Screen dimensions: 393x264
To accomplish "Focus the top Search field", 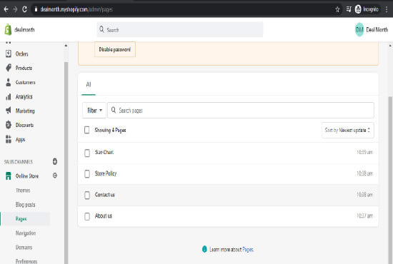I will coord(180,29).
